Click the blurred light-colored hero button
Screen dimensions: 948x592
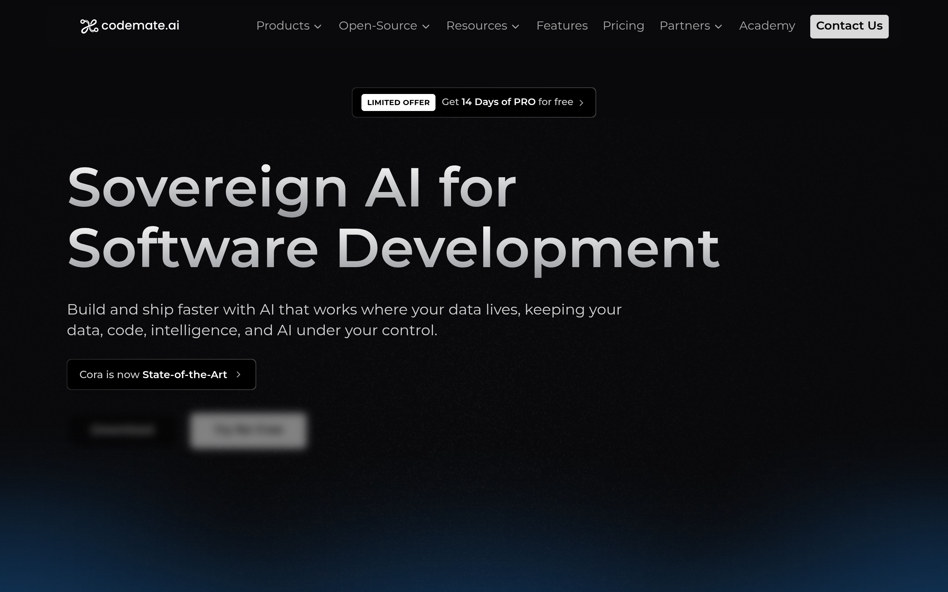248,430
